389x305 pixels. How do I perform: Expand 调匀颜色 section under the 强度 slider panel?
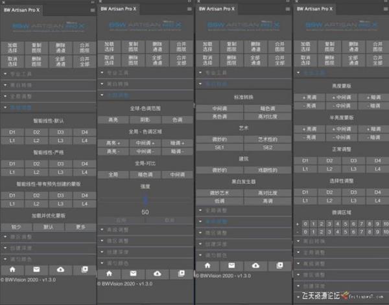(x=117, y=263)
